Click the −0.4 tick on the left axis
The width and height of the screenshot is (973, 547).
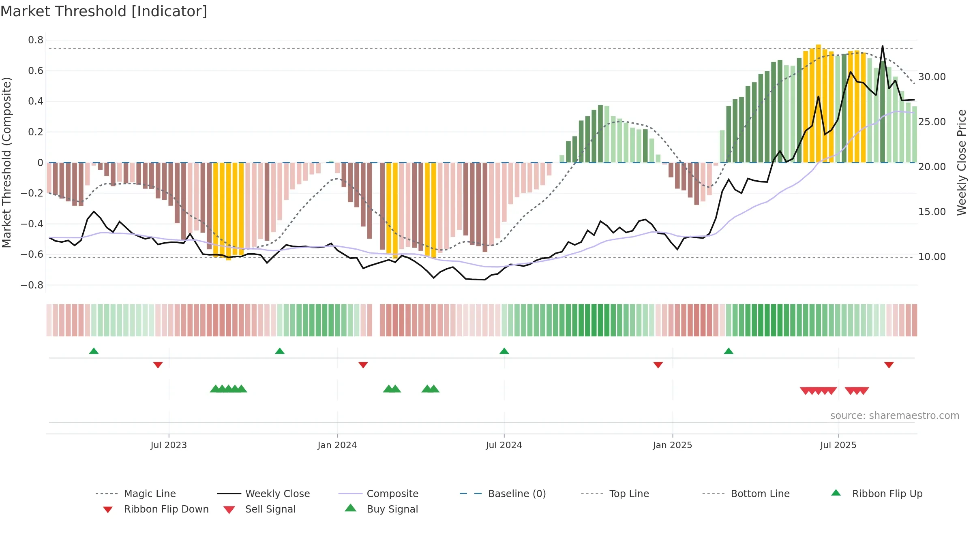(32, 224)
